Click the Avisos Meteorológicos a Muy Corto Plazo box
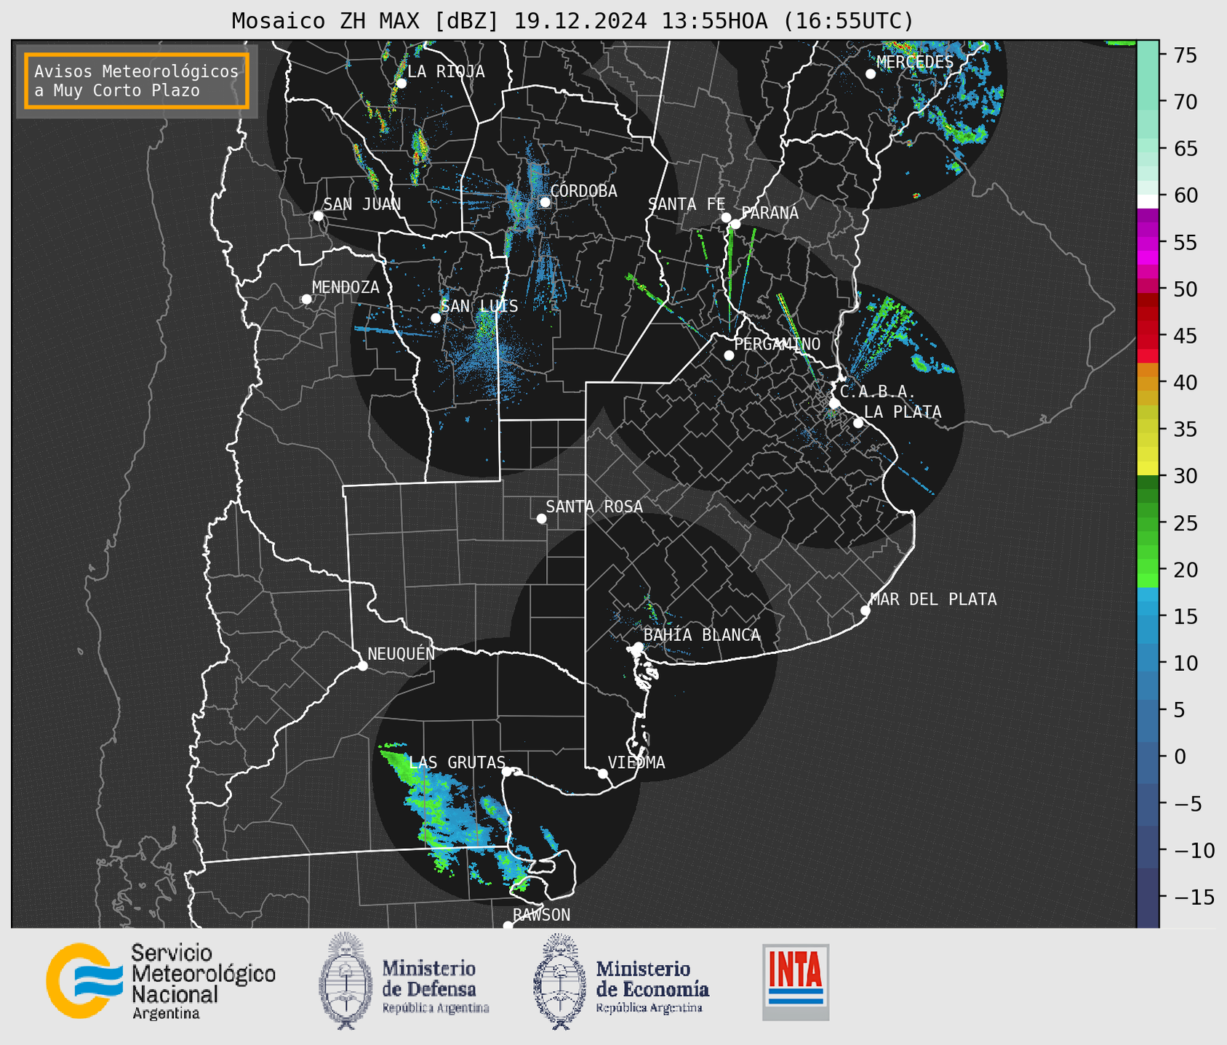This screenshot has height=1045, width=1227. click(x=137, y=81)
